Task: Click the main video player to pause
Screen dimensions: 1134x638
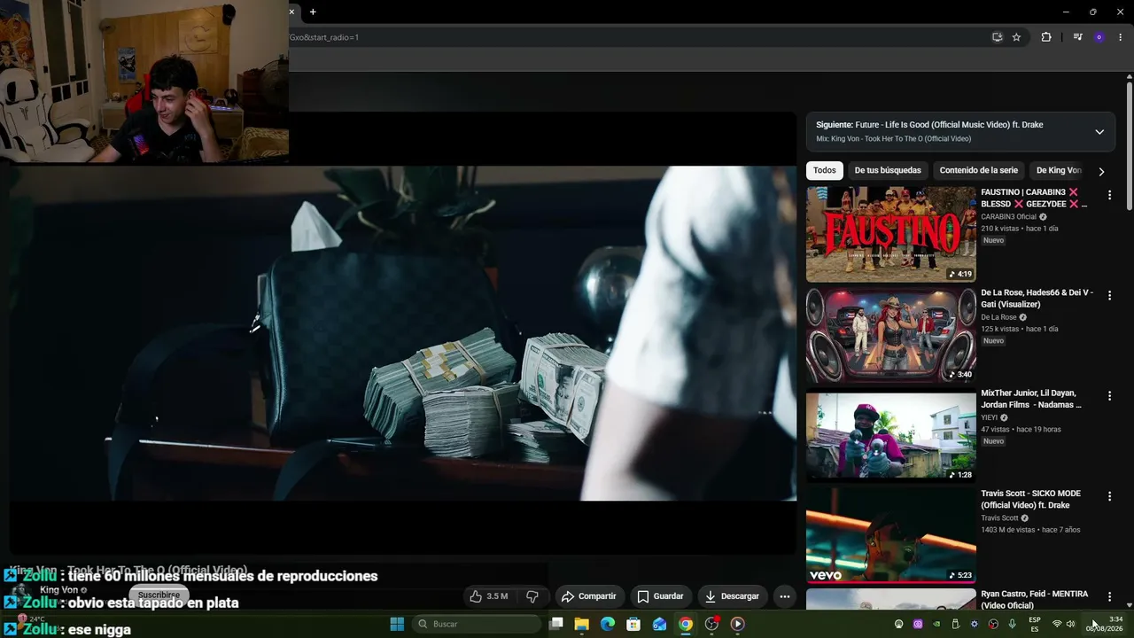Action: click(403, 333)
